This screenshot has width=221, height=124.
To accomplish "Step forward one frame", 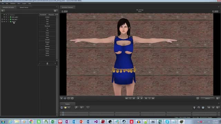I will click(146, 99).
